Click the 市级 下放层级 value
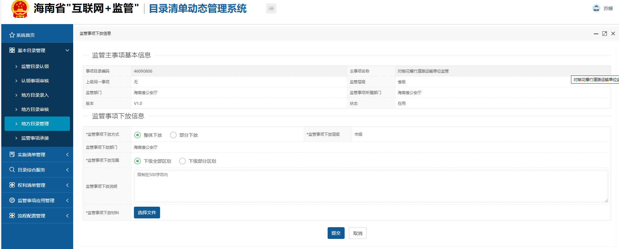Screen dimensions: 619x249 tap(359, 134)
